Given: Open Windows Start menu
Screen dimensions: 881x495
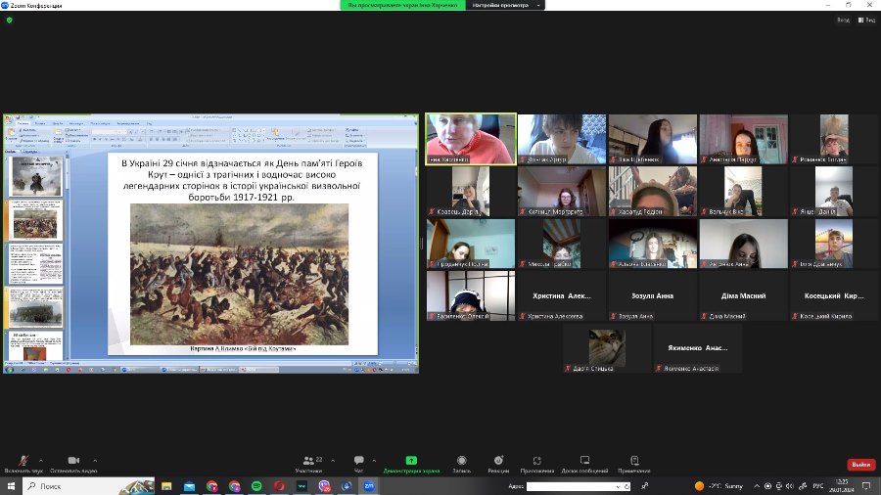Looking at the screenshot, I should point(11,486).
